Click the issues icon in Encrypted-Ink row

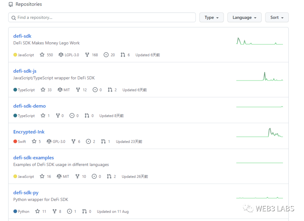pyautogui.click(x=88, y=141)
